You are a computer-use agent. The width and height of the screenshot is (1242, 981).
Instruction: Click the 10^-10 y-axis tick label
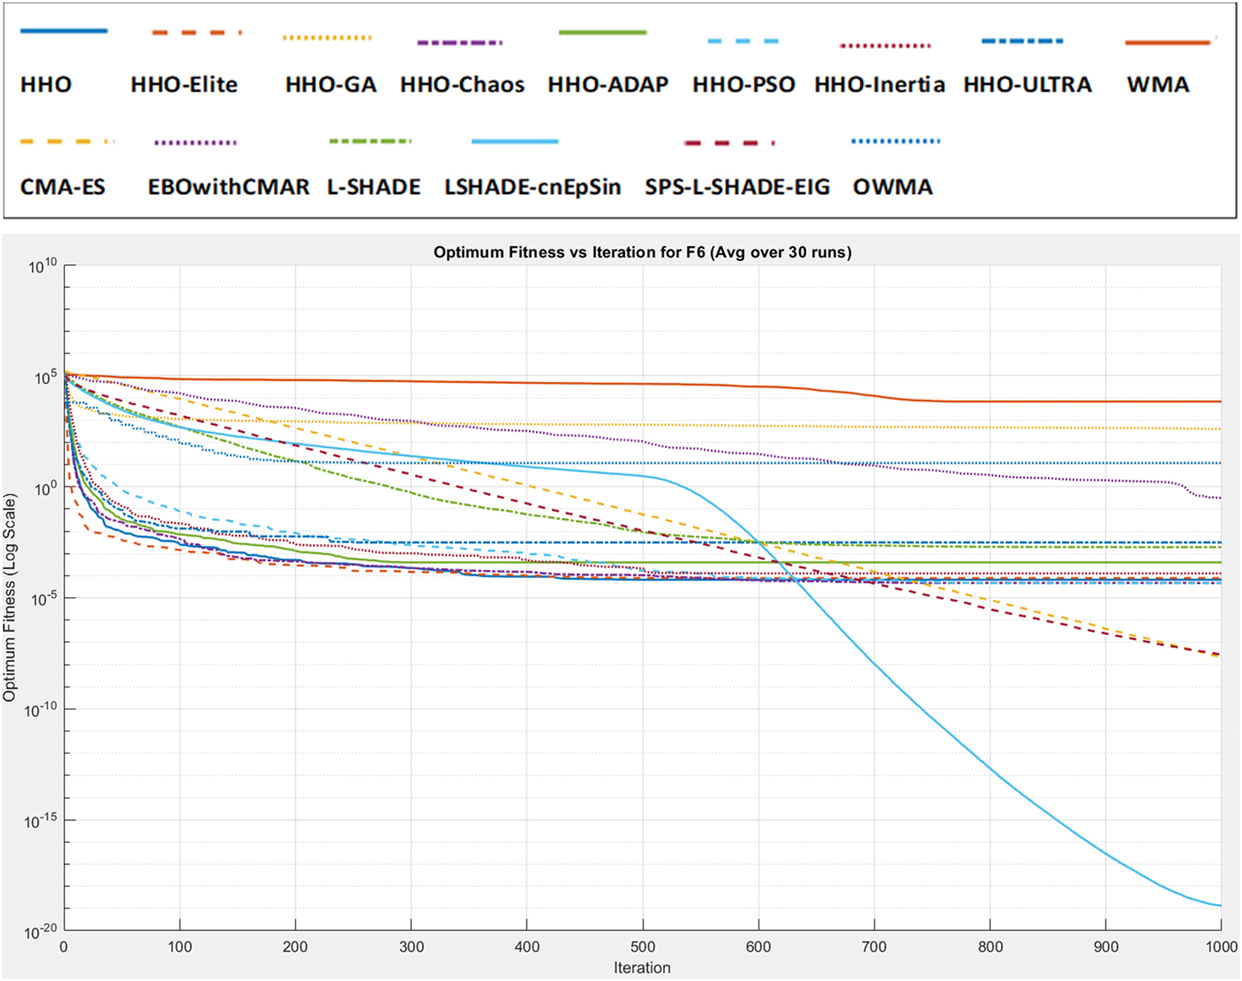coord(40,711)
